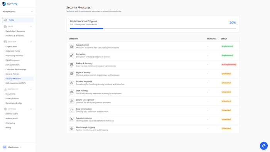Open the help button in bottom corner

tap(263, 145)
